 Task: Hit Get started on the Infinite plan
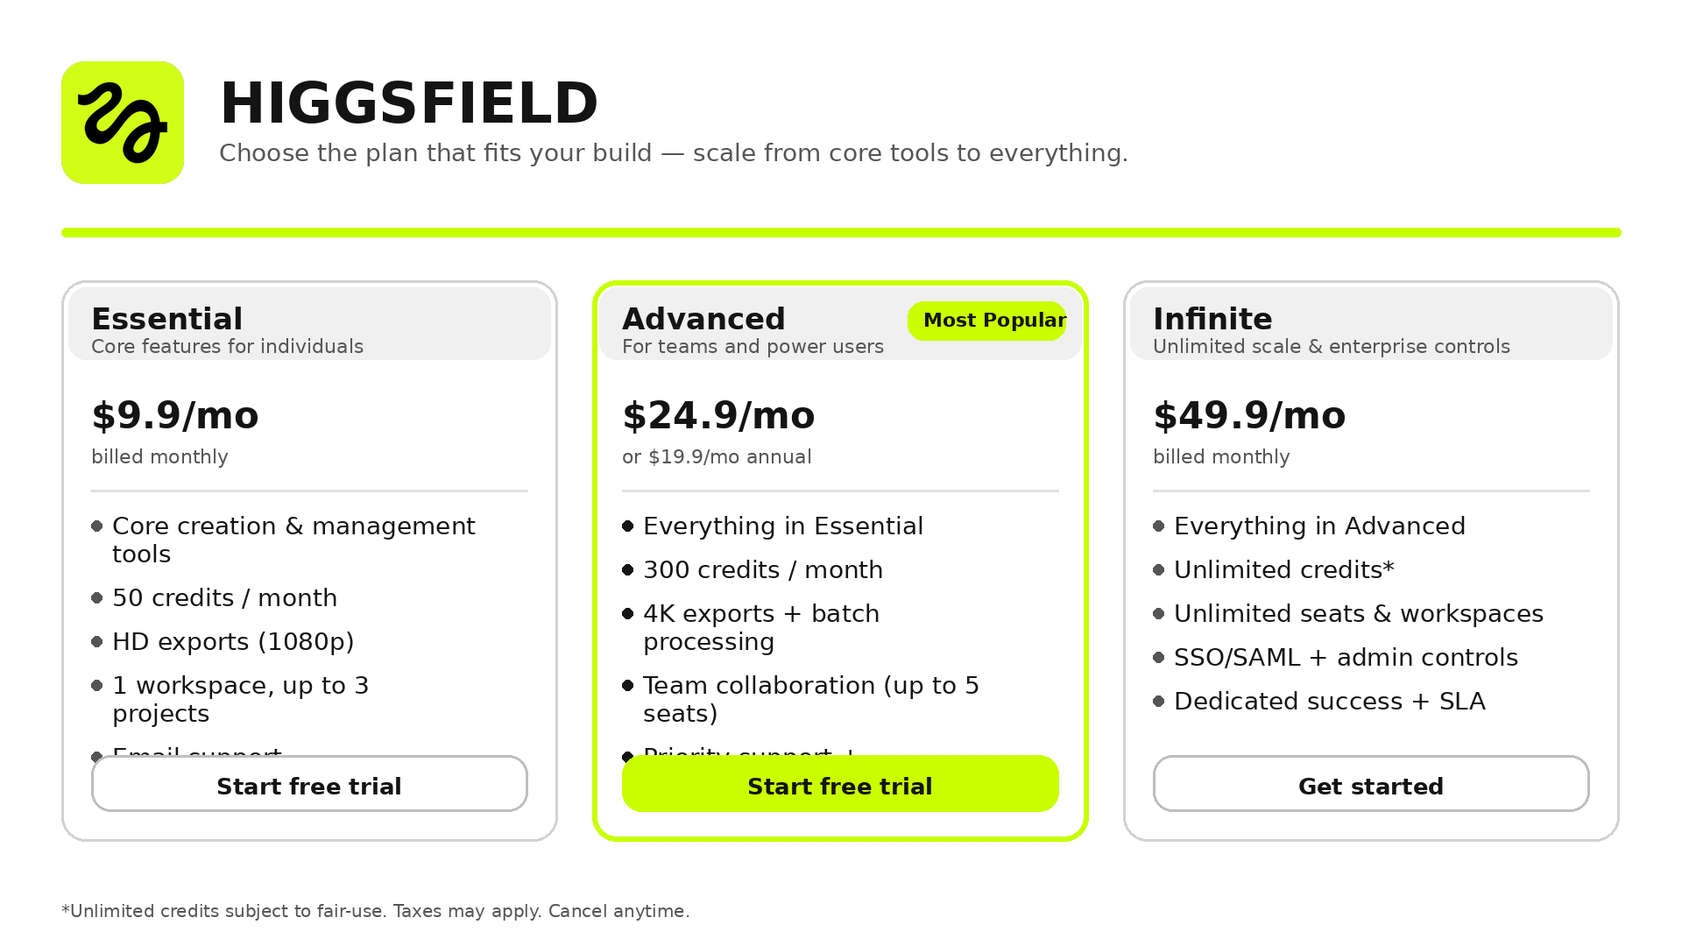(1371, 785)
